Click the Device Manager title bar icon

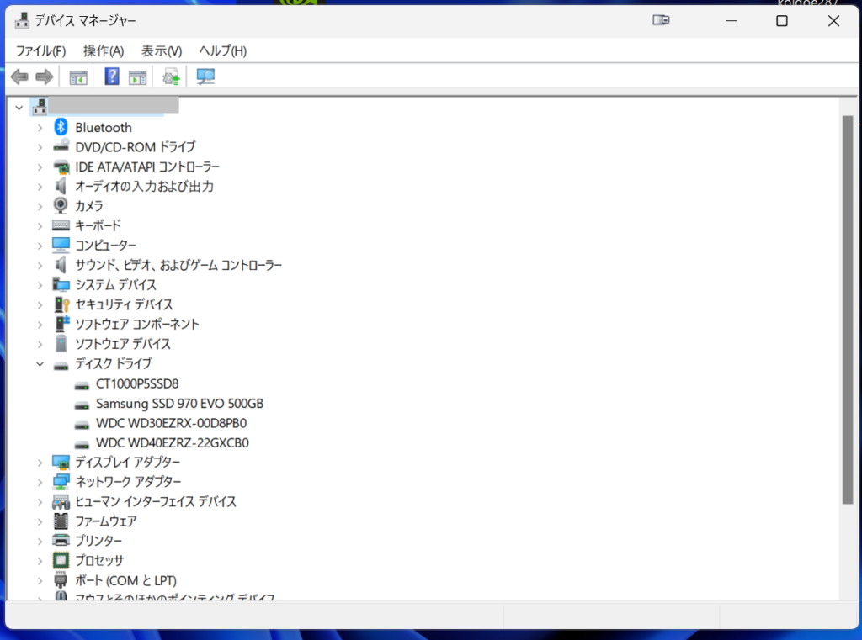22,20
